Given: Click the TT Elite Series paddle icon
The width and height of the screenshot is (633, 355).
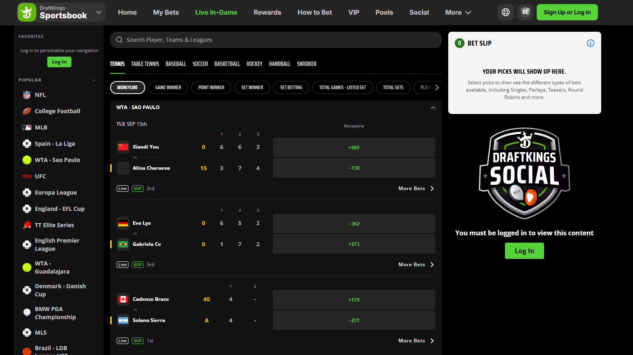Looking at the screenshot, I should (27, 225).
